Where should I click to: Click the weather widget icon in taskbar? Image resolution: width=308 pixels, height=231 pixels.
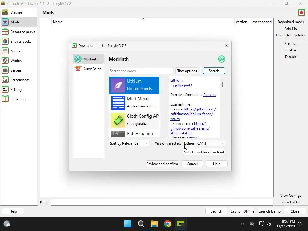(7, 224)
